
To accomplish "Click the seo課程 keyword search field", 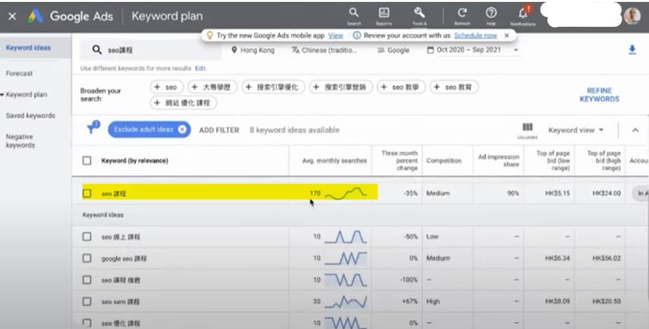I will click(151, 50).
